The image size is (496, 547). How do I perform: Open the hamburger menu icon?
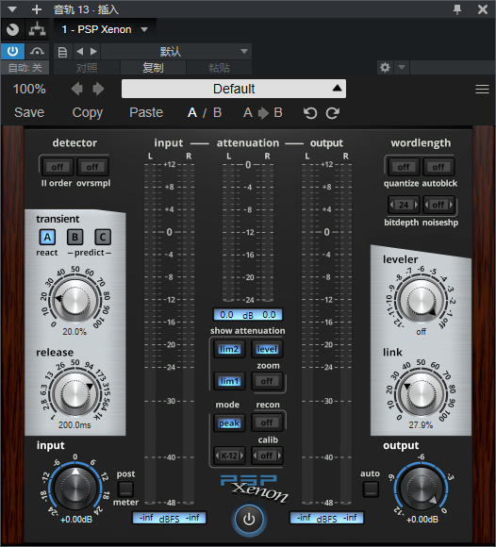click(482, 90)
